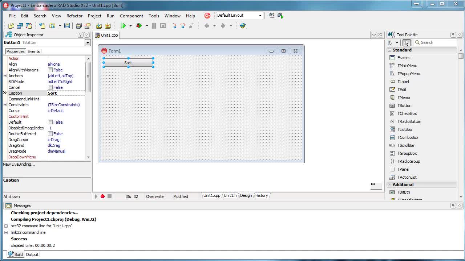
Task: Click the Open file folder icon
Action: coord(52,26)
